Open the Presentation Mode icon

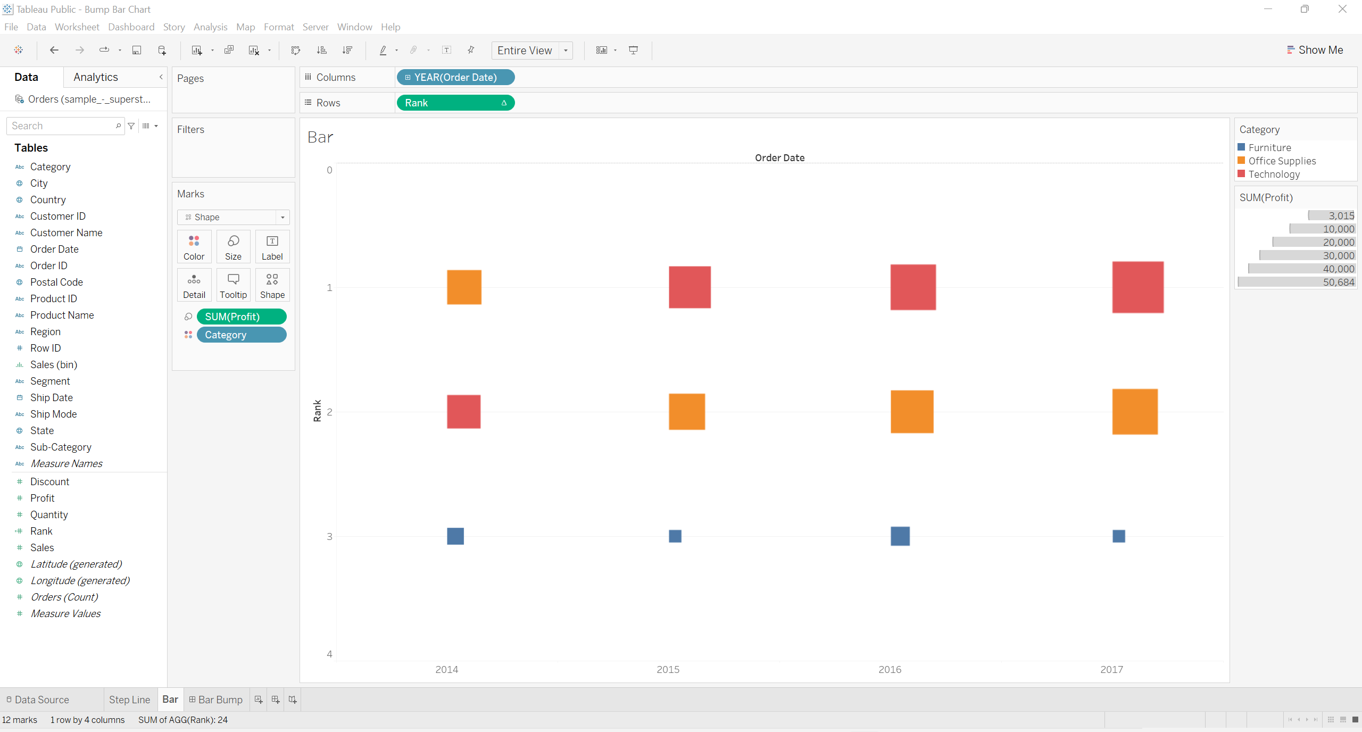633,50
